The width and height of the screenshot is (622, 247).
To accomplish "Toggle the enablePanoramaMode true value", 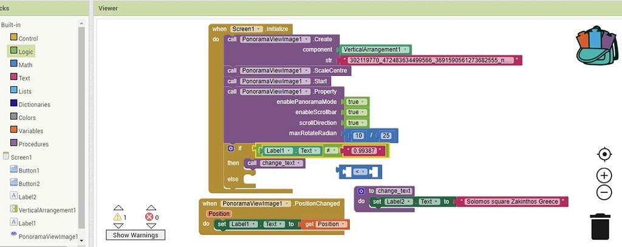I will [x=356, y=101].
